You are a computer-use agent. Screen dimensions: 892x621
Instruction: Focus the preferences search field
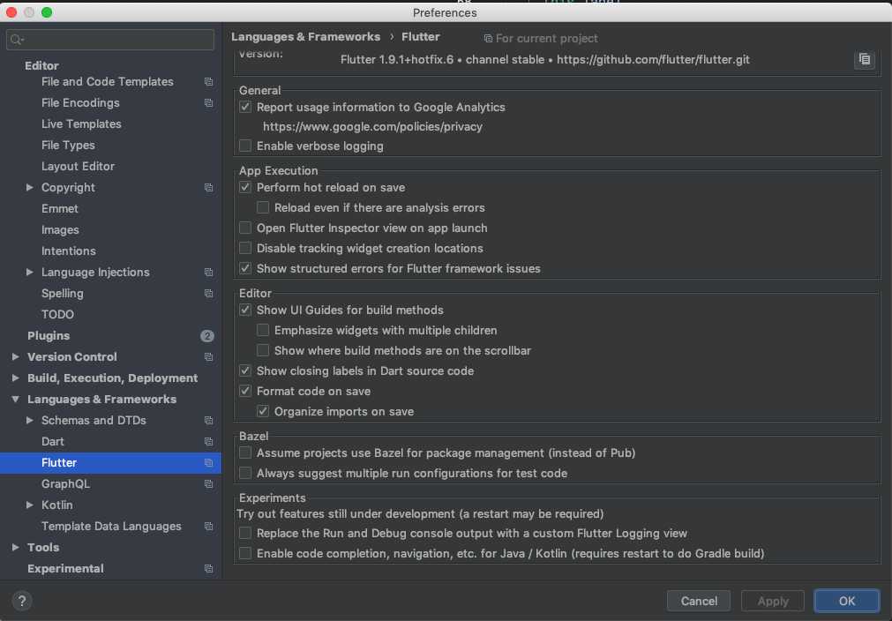110,39
